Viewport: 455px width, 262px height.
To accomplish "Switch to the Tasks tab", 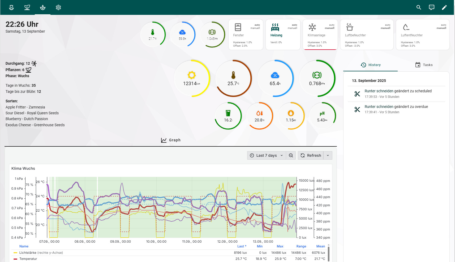I will point(424,65).
